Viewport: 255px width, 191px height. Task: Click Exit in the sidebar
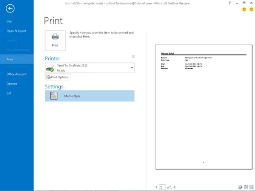(x=9, y=93)
